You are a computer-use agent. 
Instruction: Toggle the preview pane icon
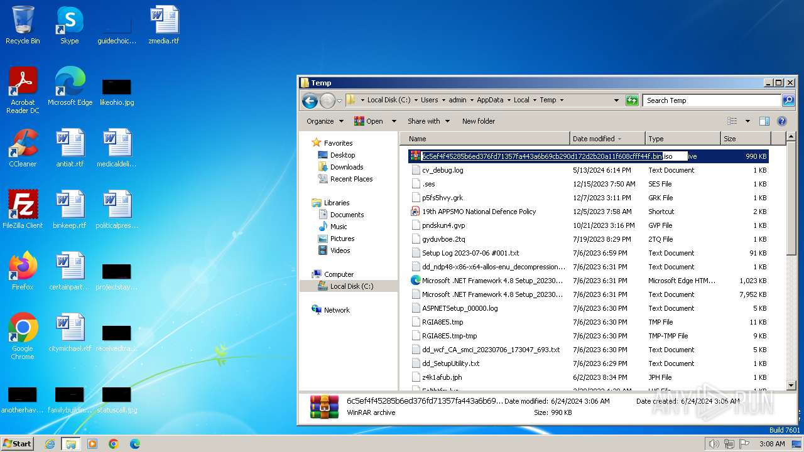point(764,121)
